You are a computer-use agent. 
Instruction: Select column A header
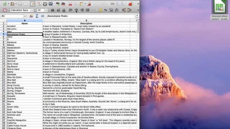[25, 20]
